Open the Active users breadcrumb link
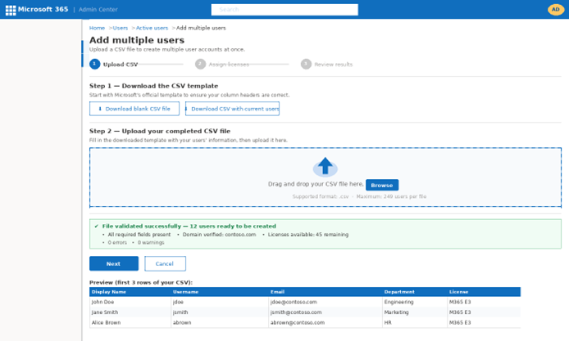This screenshot has height=341, width=569. pos(152,28)
